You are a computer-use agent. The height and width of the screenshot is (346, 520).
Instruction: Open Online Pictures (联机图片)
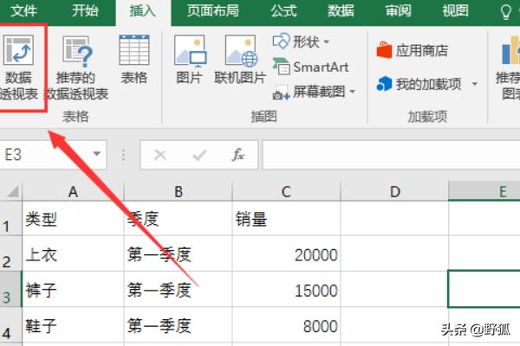[x=241, y=60]
